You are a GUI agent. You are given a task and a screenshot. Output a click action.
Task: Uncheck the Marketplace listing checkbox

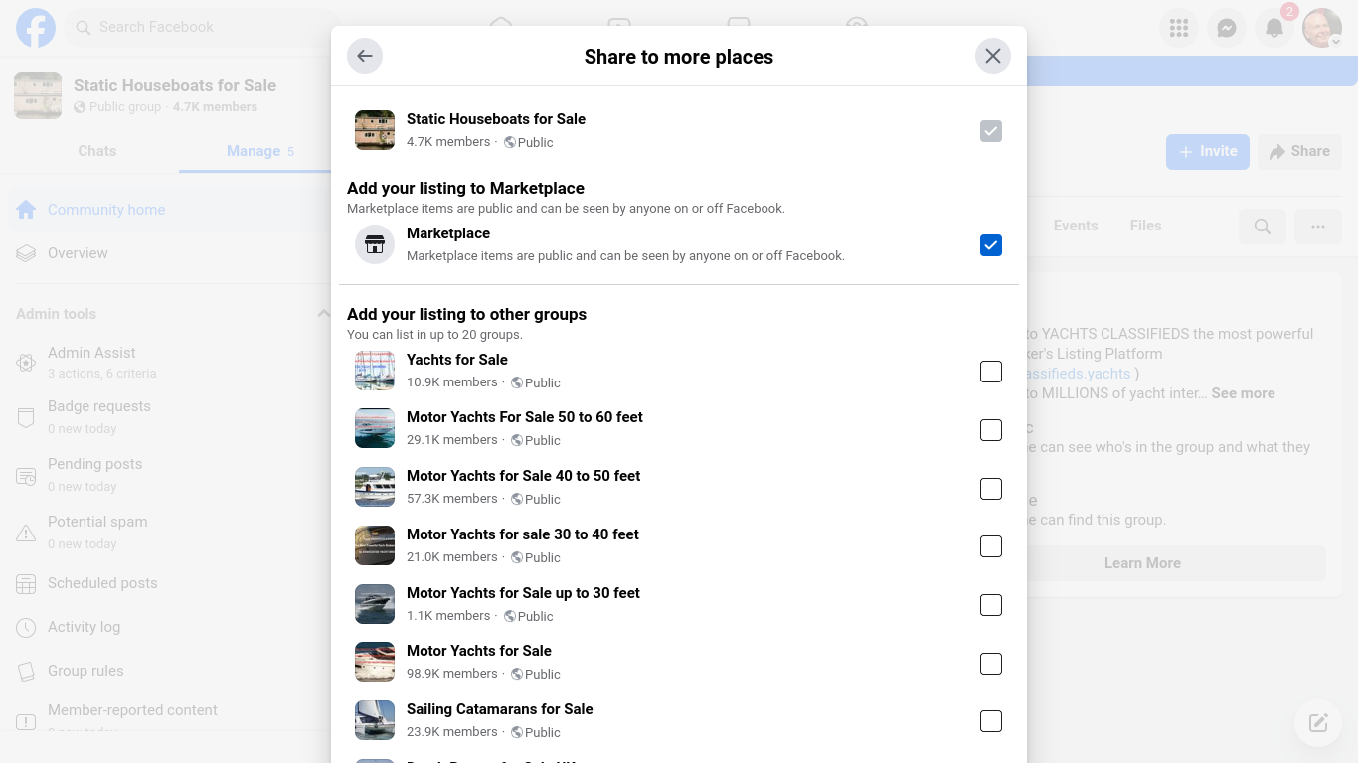(x=991, y=245)
